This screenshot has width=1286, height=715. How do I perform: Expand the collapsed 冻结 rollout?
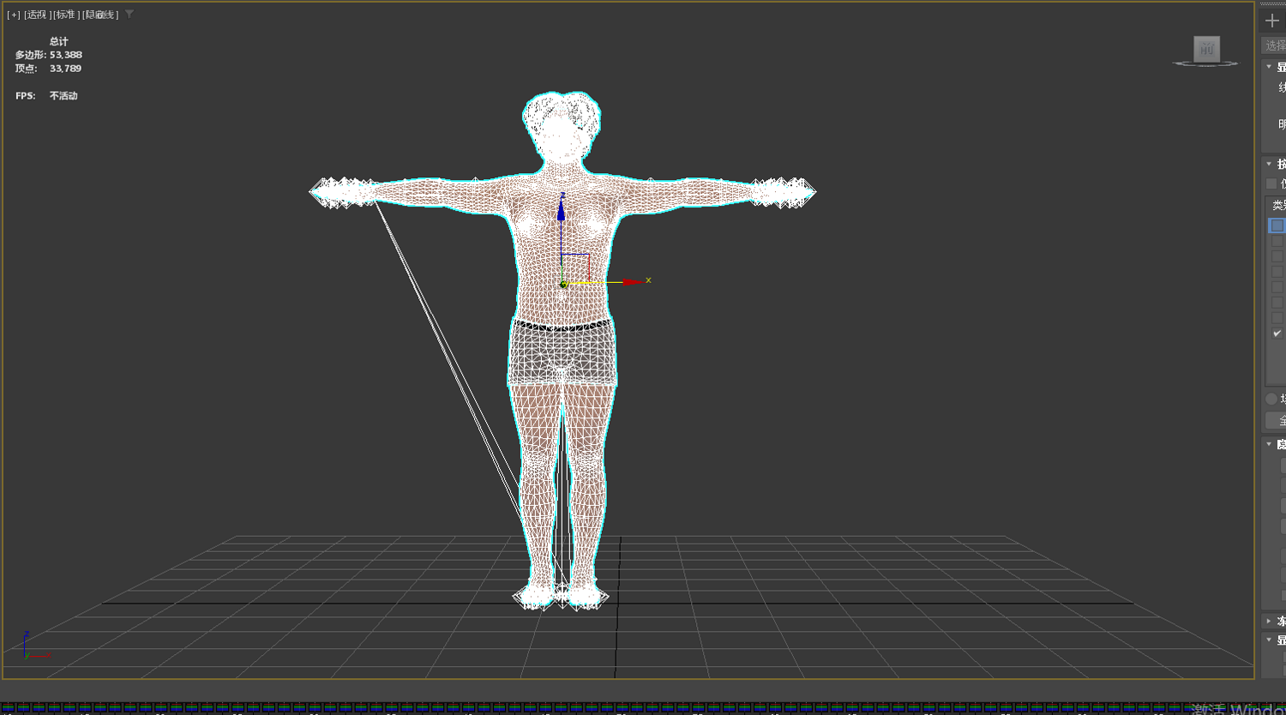point(1270,621)
